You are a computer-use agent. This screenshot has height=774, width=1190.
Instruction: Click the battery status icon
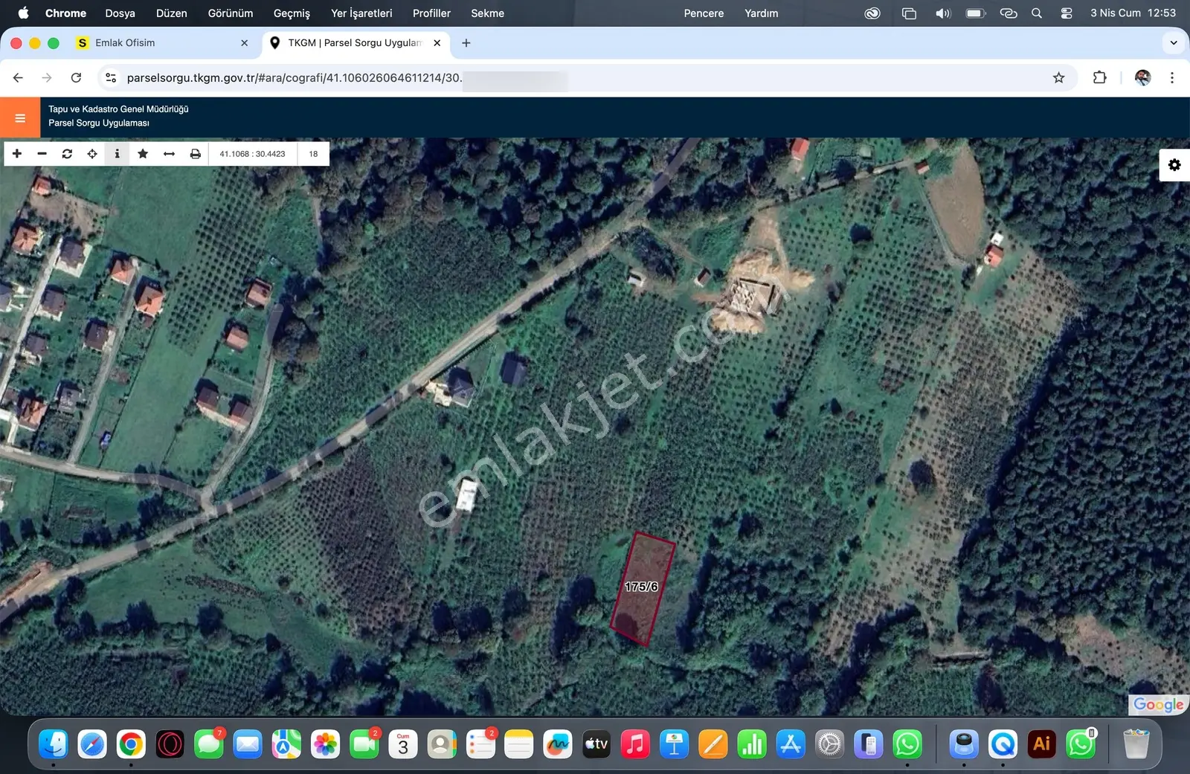(976, 13)
